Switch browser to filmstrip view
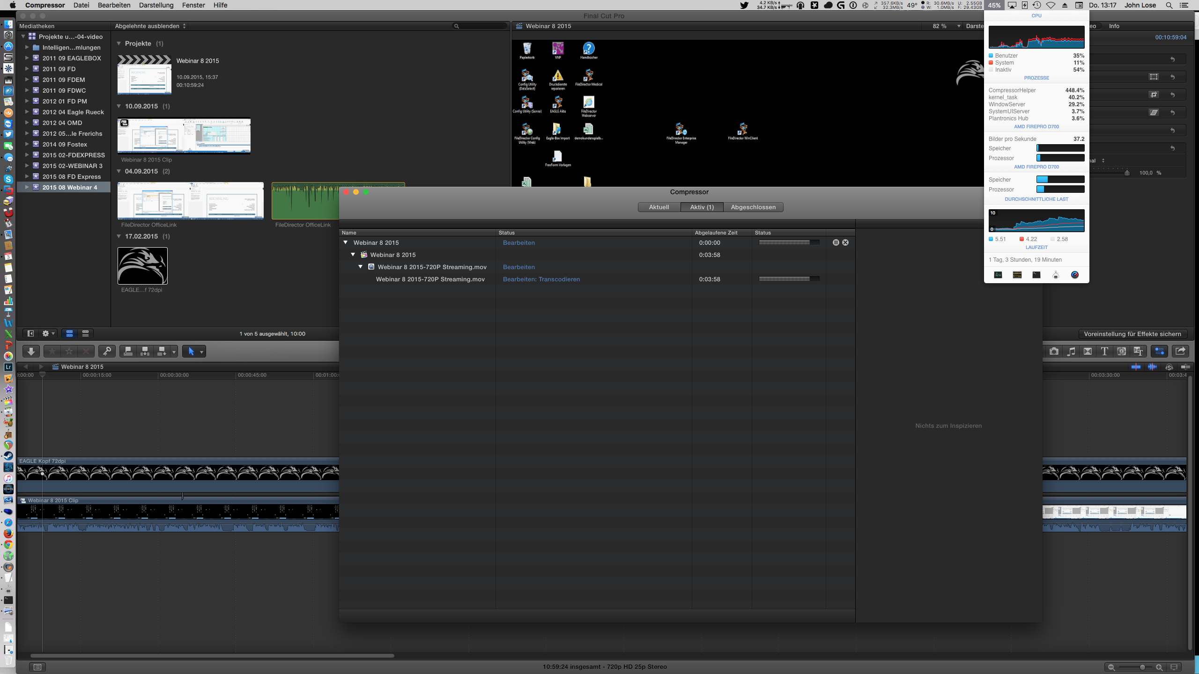Image resolution: width=1199 pixels, height=674 pixels. point(69,334)
